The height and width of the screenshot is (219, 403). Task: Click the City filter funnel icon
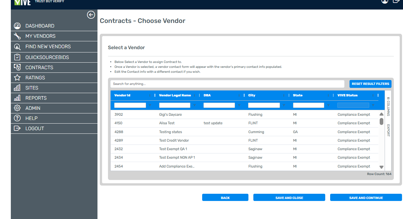(x=284, y=105)
